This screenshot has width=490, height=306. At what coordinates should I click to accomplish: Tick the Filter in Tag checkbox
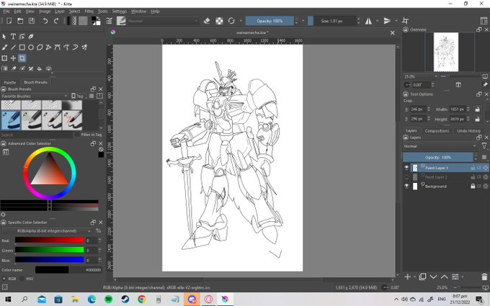tap(78, 135)
